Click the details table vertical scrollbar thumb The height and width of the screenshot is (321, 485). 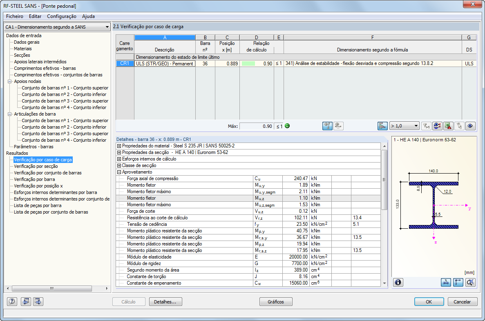coord(384,180)
